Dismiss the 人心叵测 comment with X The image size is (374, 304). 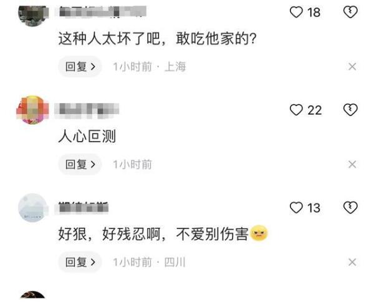352,164
